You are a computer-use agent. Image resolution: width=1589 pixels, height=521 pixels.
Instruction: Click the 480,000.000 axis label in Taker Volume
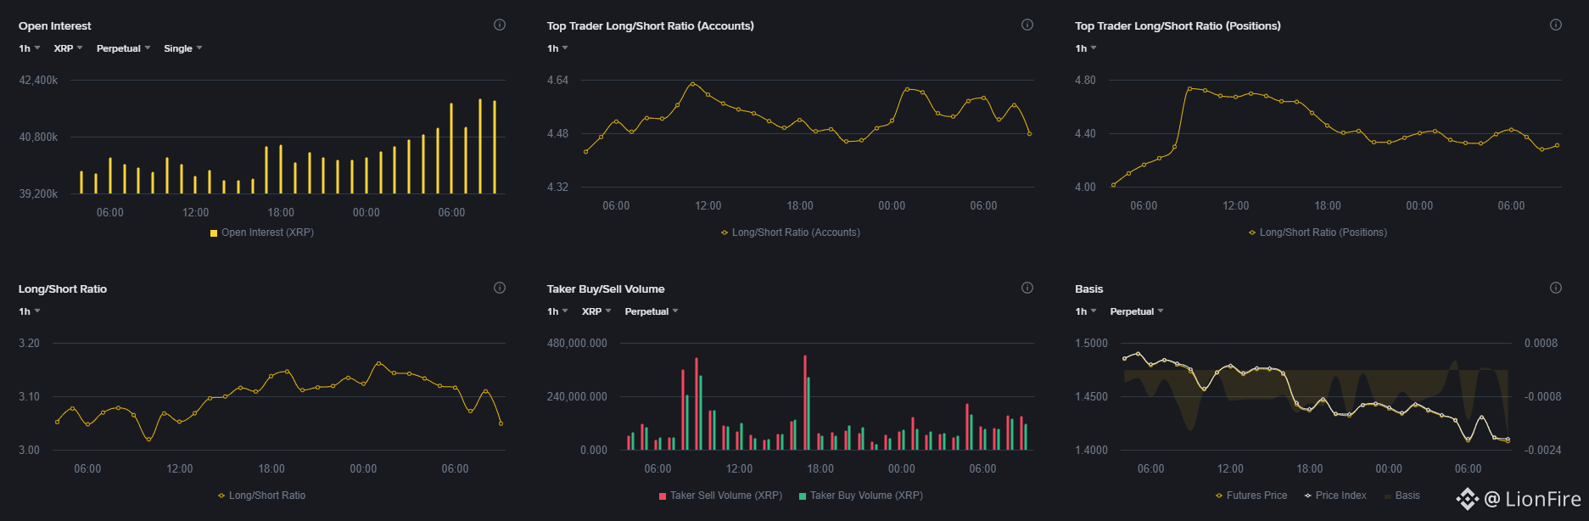577,344
